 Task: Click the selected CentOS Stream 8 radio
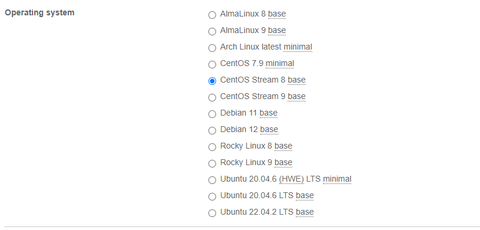pyautogui.click(x=212, y=81)
